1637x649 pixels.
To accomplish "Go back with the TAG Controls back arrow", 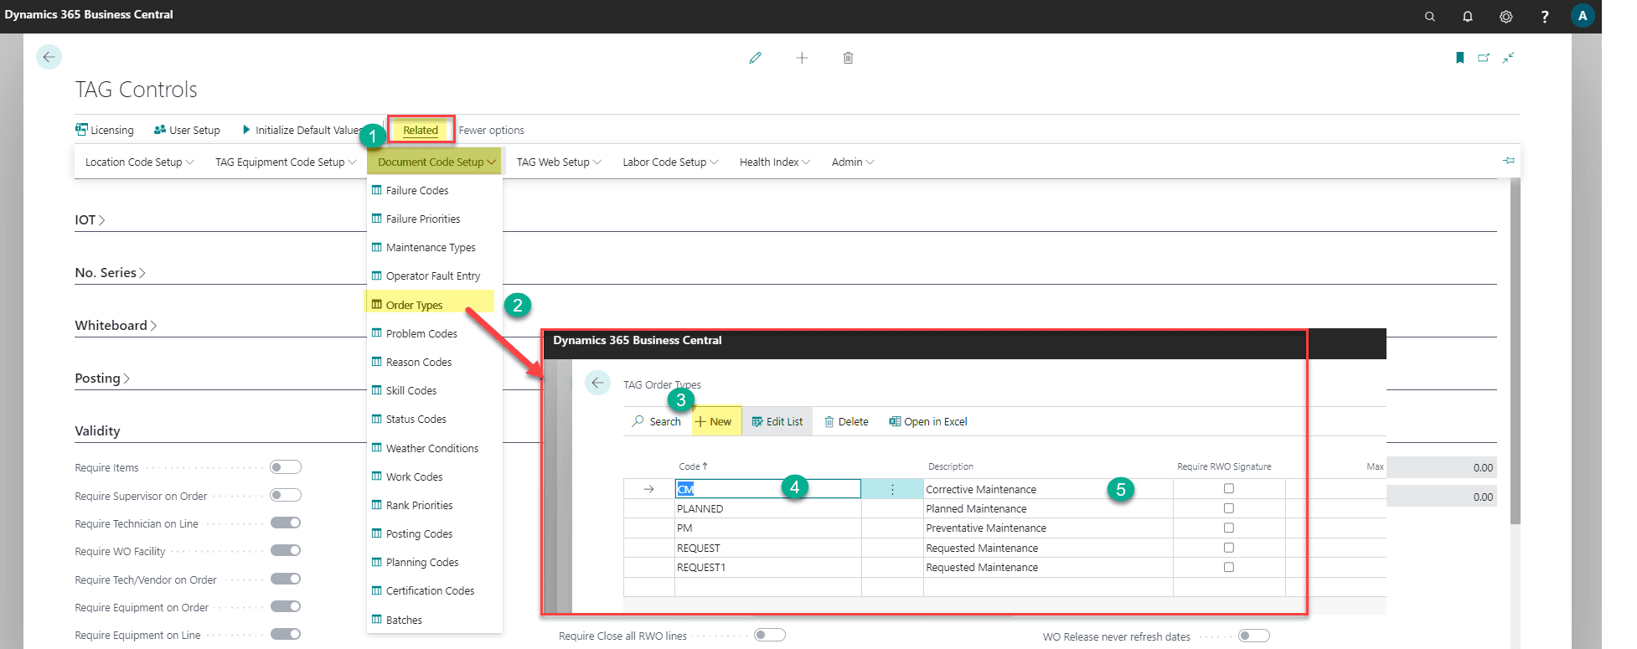I will [49, 57].
